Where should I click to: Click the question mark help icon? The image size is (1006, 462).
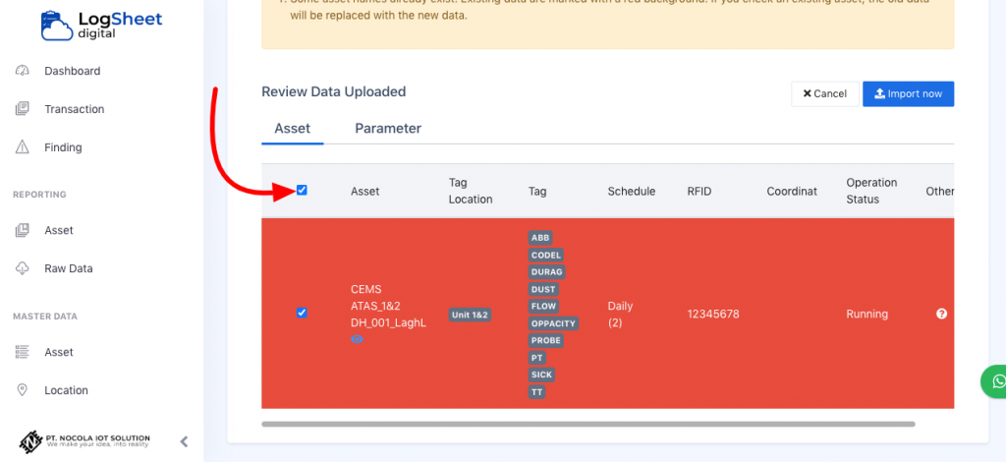pyautogui.click(x=941, y=314)
